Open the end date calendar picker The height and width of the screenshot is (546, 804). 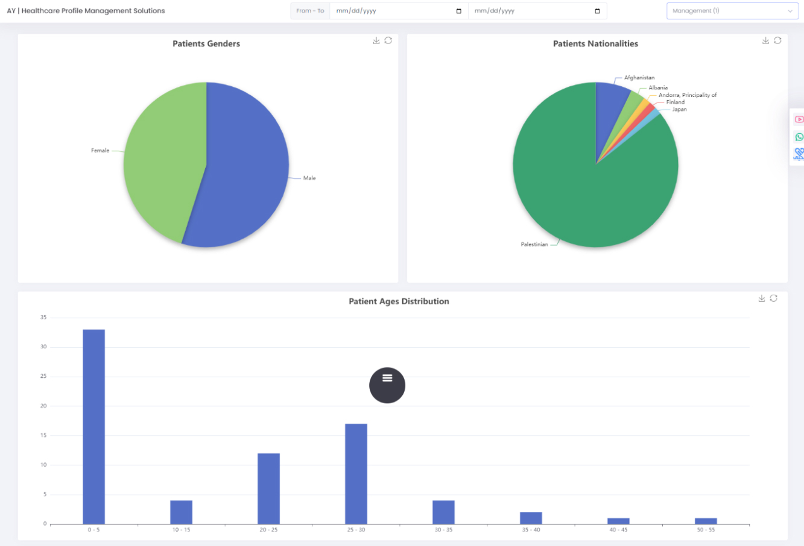tap(597, 11)
